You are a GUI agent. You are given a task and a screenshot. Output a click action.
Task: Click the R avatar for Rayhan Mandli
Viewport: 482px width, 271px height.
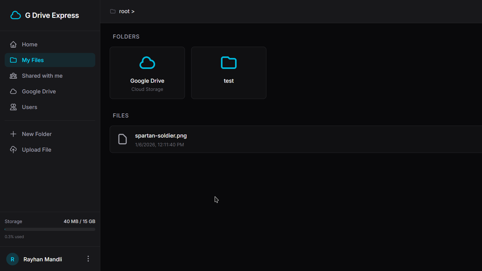pos(12,259)
